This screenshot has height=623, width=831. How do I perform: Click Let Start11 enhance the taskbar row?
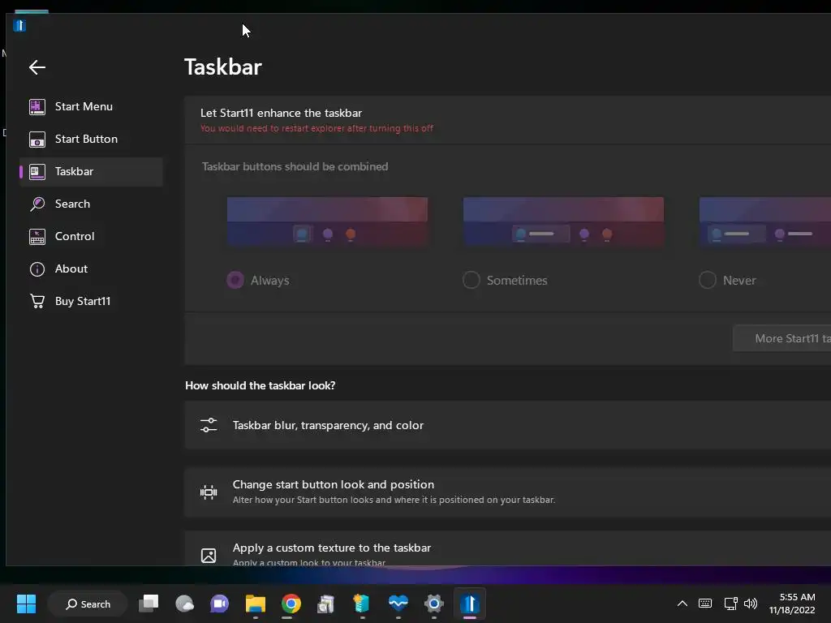tap(508, 120)
